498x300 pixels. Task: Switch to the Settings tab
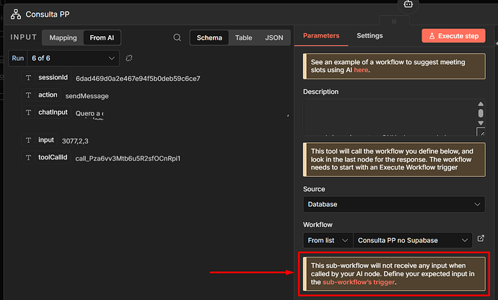point(370,35)
